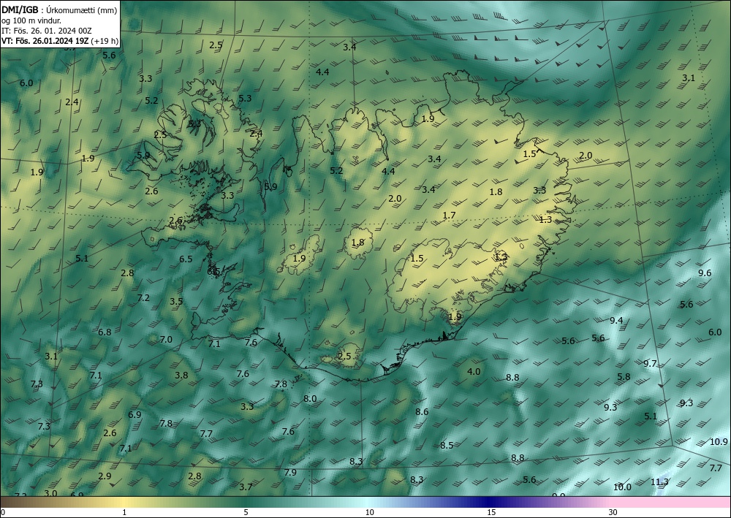Screen dimensions: 731x518
Task: Click the map value 10.0
Action: (x=622, y=487)
